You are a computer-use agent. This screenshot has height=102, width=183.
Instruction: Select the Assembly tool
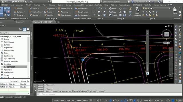click(x=64, y=12)
